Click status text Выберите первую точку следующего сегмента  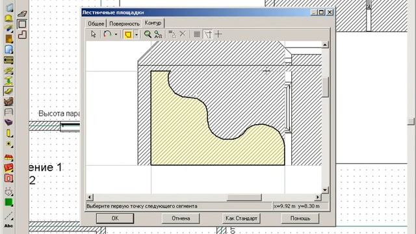point(142,206)
